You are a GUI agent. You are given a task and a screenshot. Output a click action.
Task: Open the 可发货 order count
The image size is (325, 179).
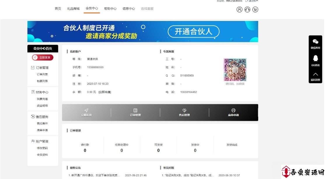[158, 150]
